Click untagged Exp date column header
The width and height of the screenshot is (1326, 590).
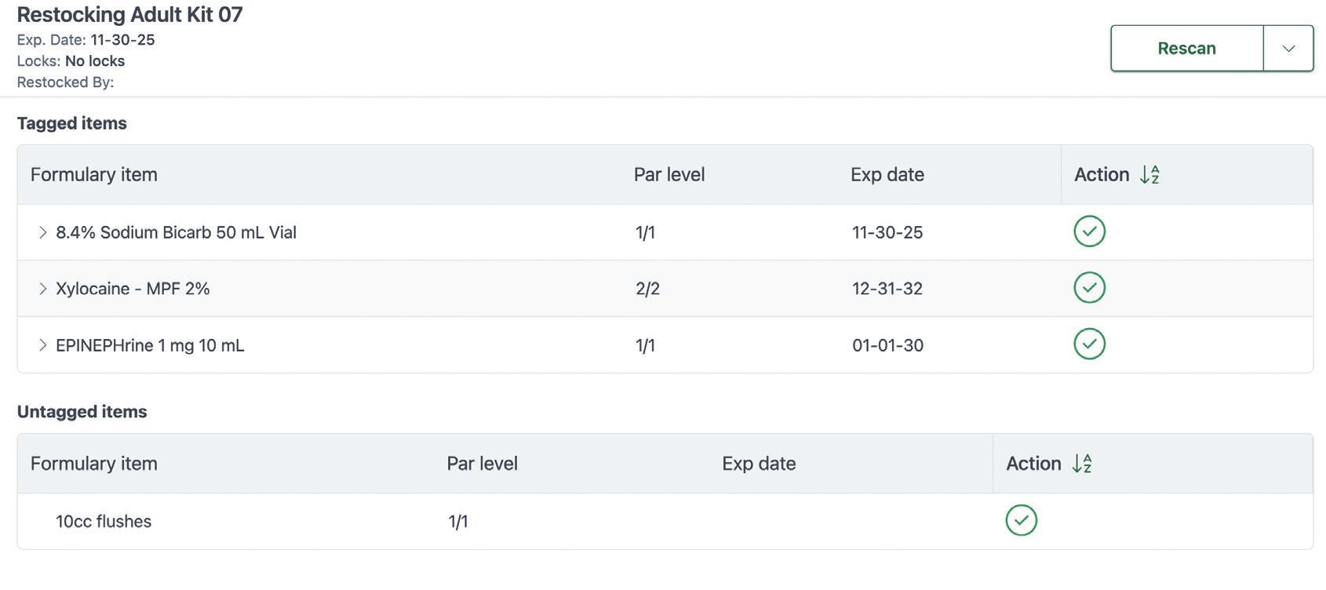[758, 464]
